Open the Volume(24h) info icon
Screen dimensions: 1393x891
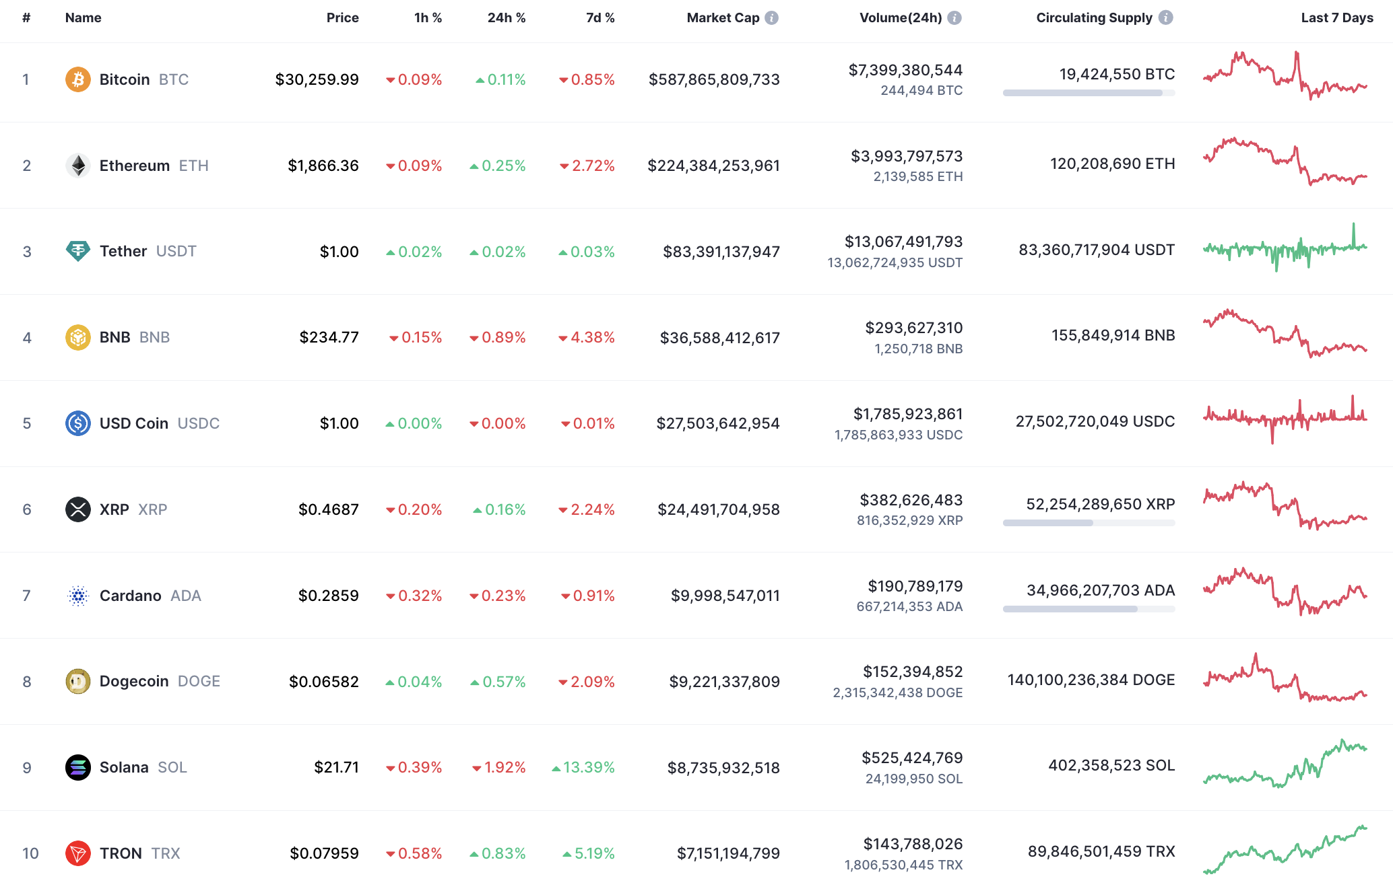(x=954, y=18)
